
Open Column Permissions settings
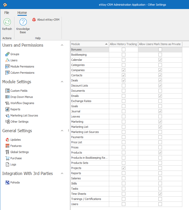(22, 73)
